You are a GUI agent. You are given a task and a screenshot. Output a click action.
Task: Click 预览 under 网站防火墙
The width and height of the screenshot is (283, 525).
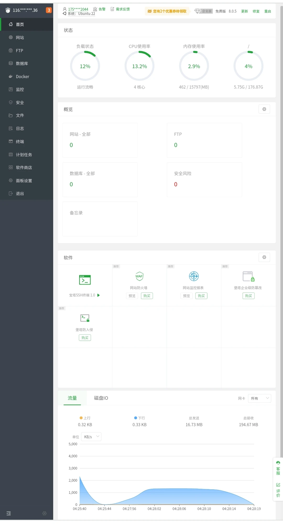pyautogui.click(x=132, y=296)
